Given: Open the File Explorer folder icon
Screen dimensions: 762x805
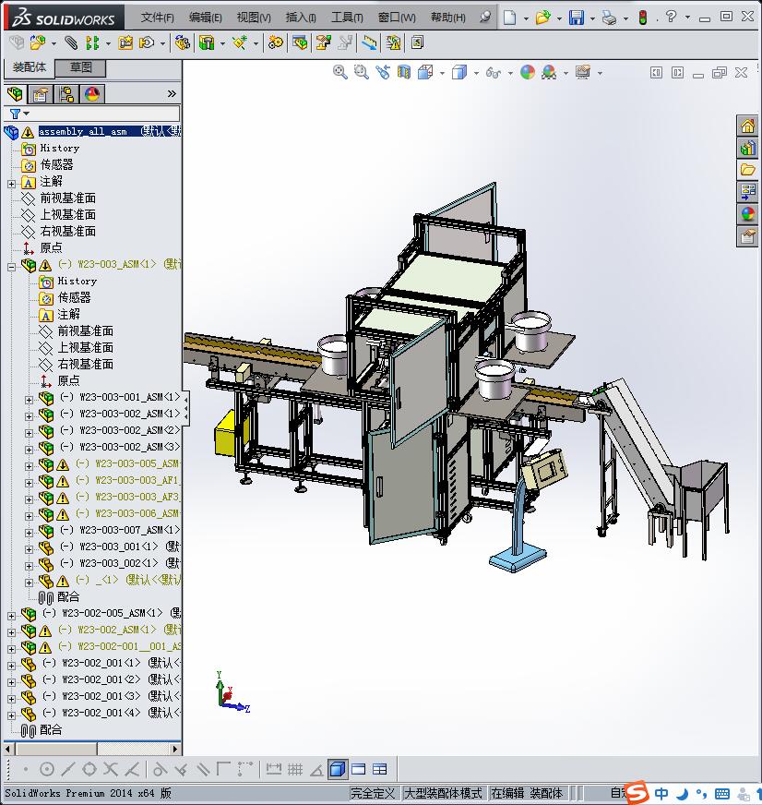Looking at the screenshot, I should (x=747, y=170).
